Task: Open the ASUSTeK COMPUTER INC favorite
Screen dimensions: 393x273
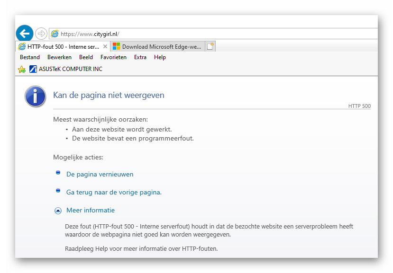Action: point(66,69)
